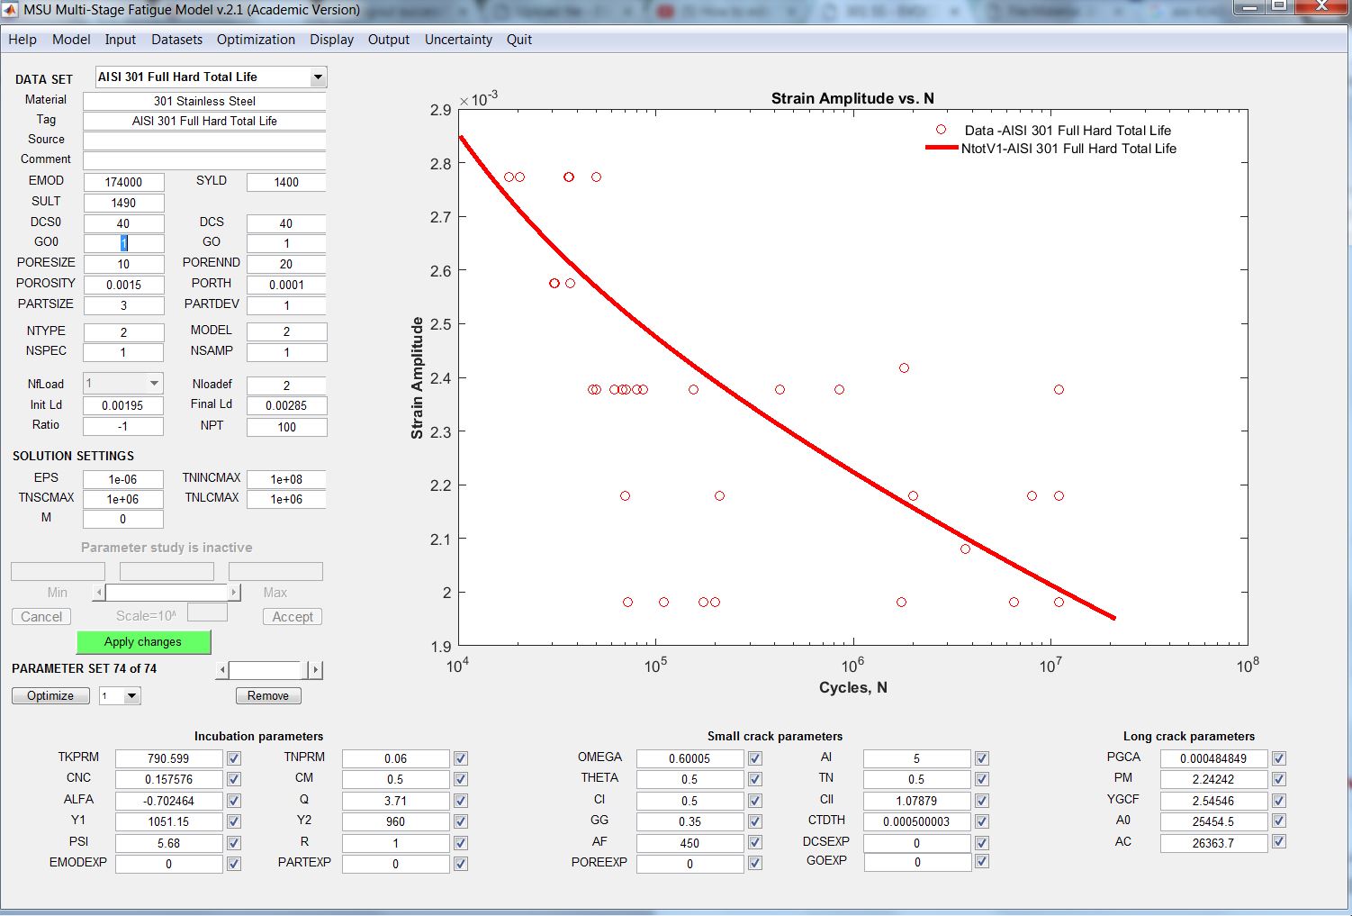
Task: Open the dropdown next to Optimize
Action: tap(132, 696)
